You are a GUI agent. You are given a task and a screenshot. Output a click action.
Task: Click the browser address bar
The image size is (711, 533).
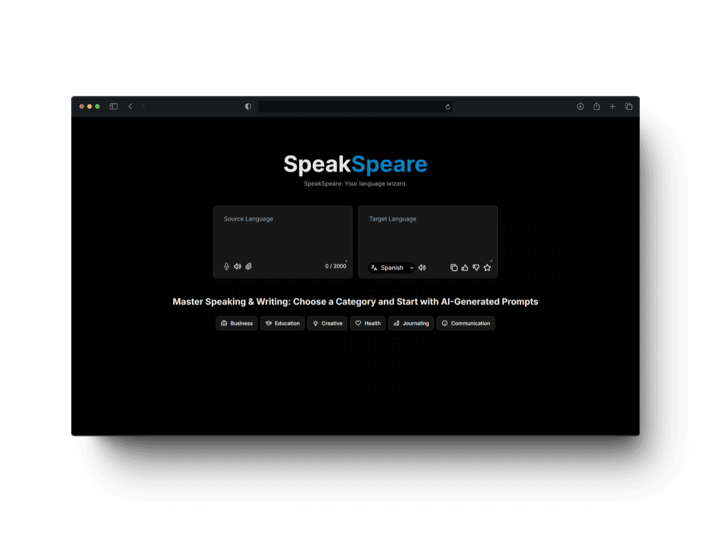coord(355,107)
